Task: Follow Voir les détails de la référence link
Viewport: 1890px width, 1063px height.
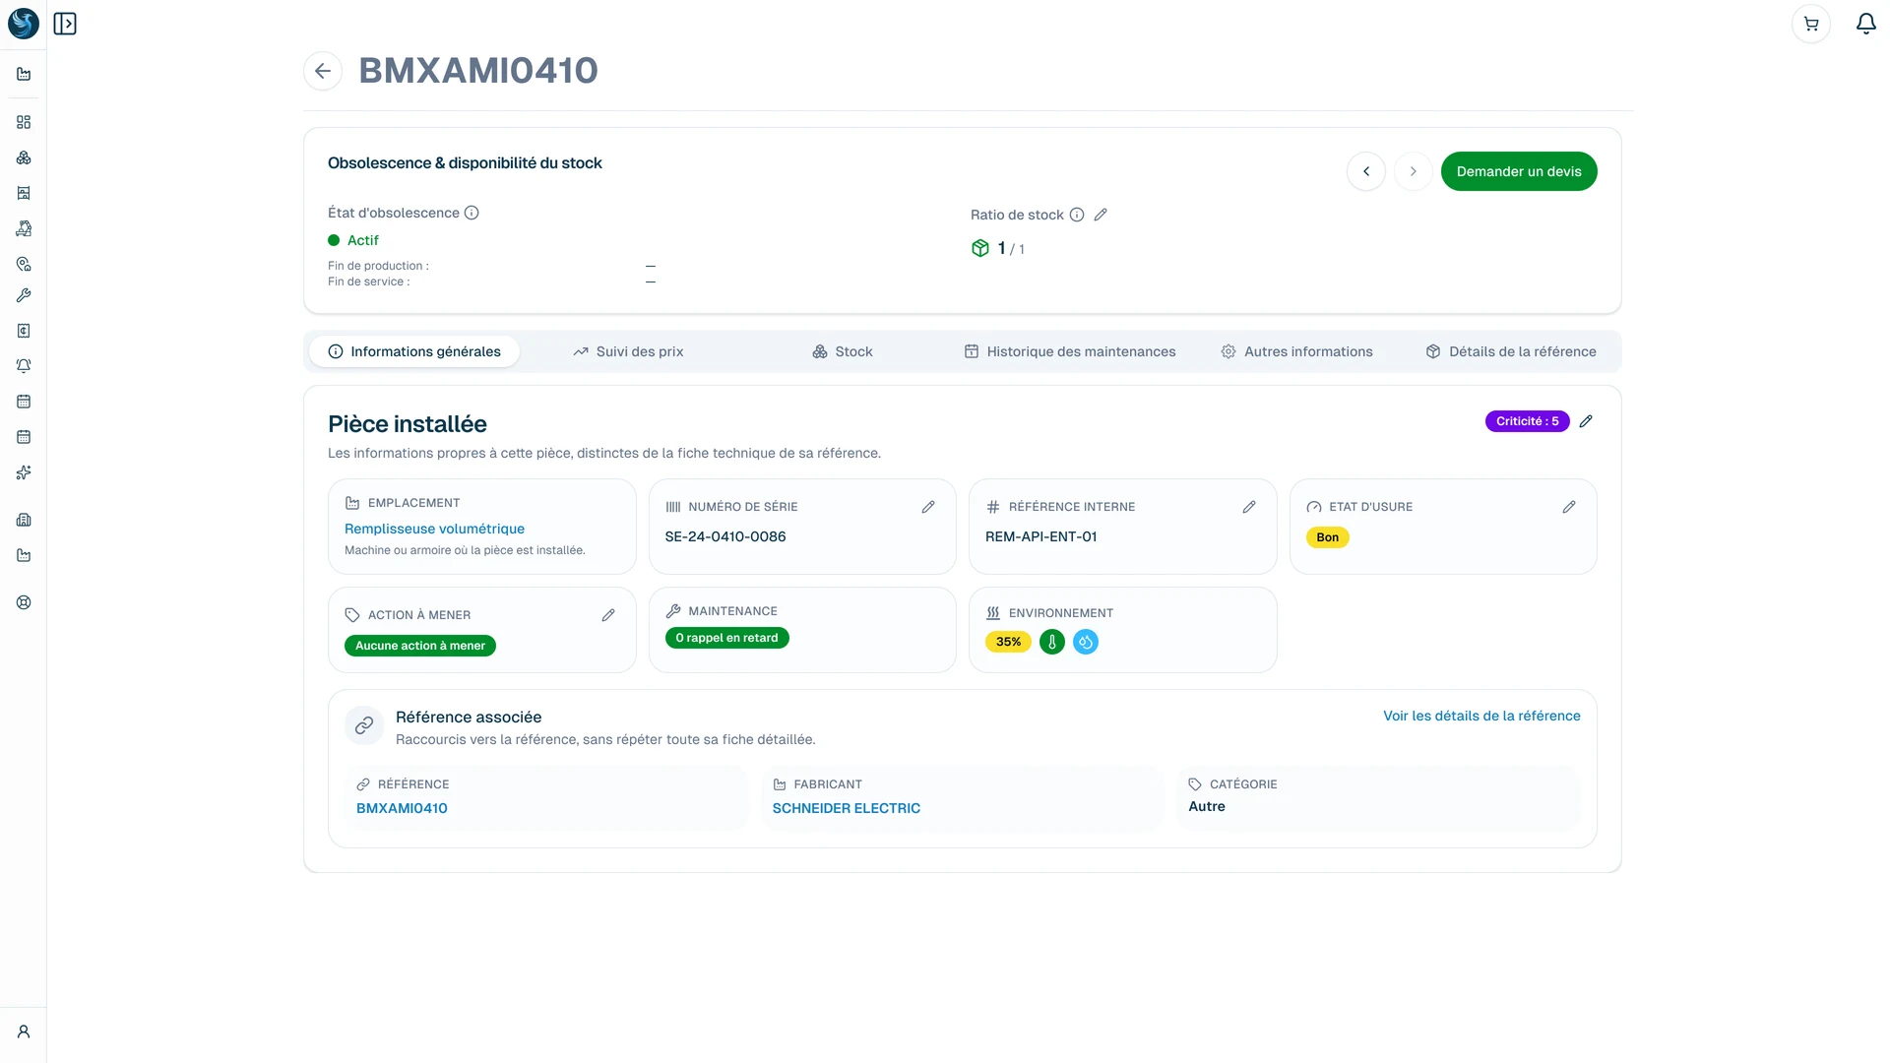Action: click(1481, 716)
